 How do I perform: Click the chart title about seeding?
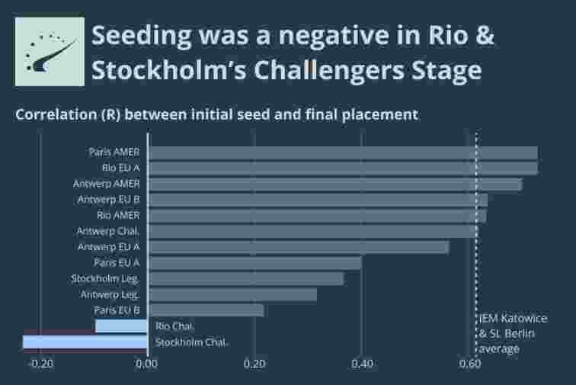coord(286,53)
